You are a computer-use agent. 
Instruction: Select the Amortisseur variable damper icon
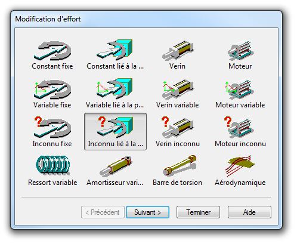[116, 166]
